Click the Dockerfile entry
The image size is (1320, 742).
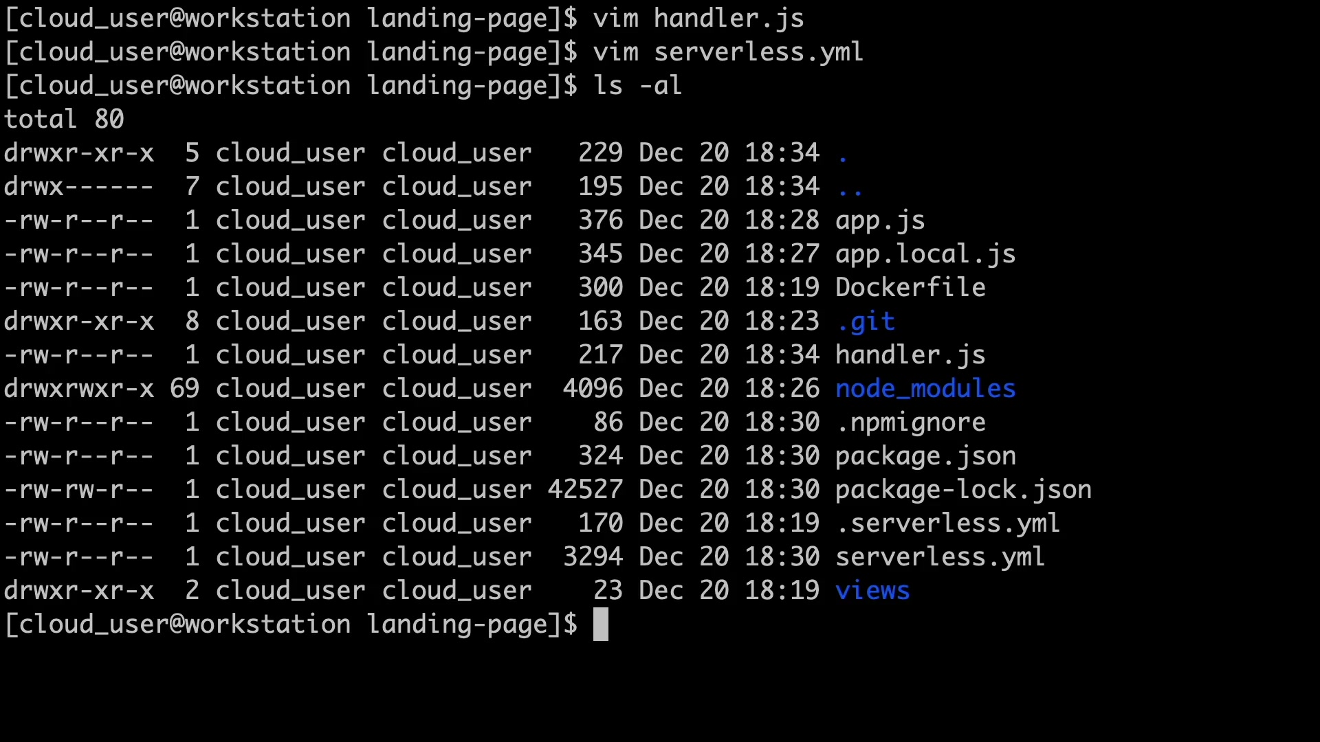[x=910, y=288]
